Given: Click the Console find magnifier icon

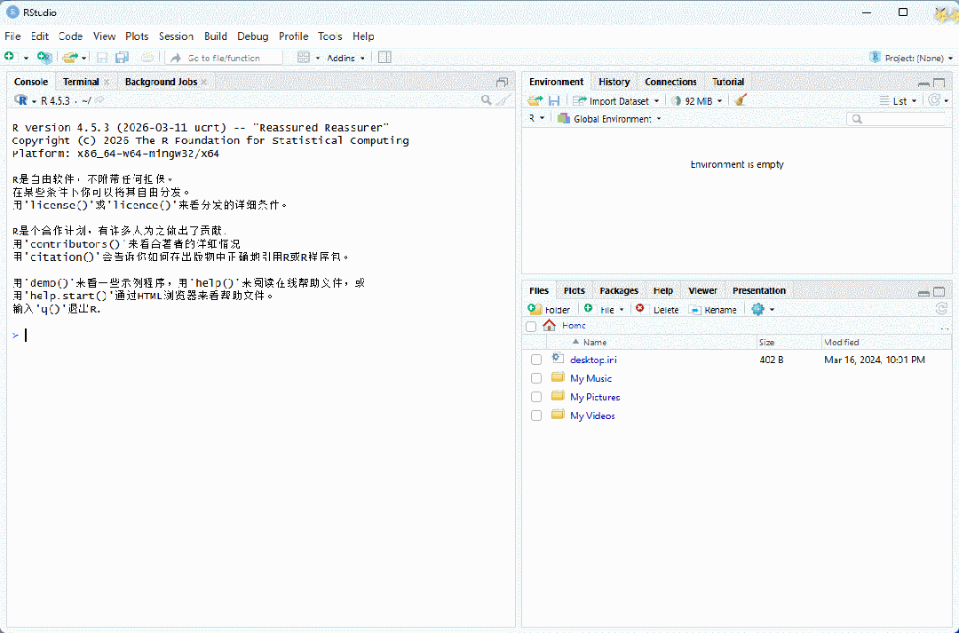Looking at the screenshot, I should point(487,100).
